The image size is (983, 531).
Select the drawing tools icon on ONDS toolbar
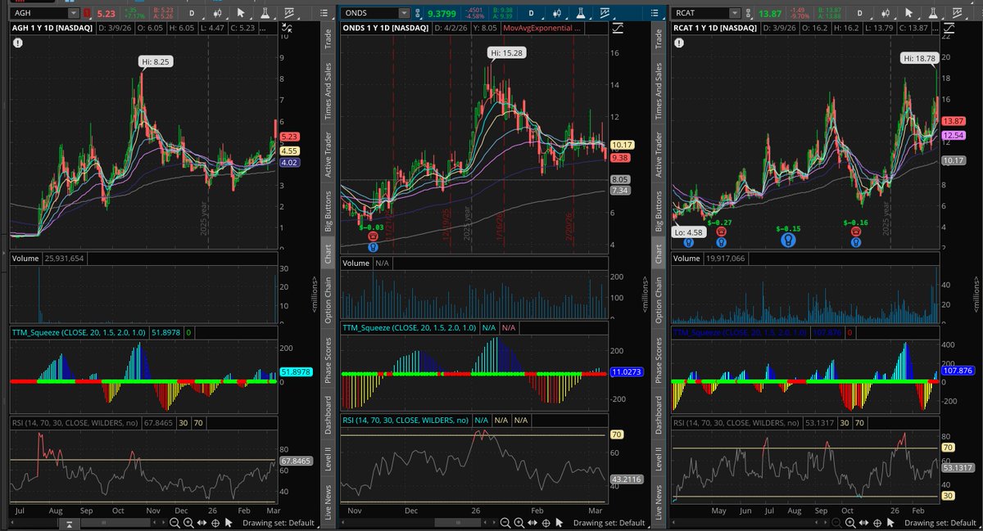(x=605, y=12)
